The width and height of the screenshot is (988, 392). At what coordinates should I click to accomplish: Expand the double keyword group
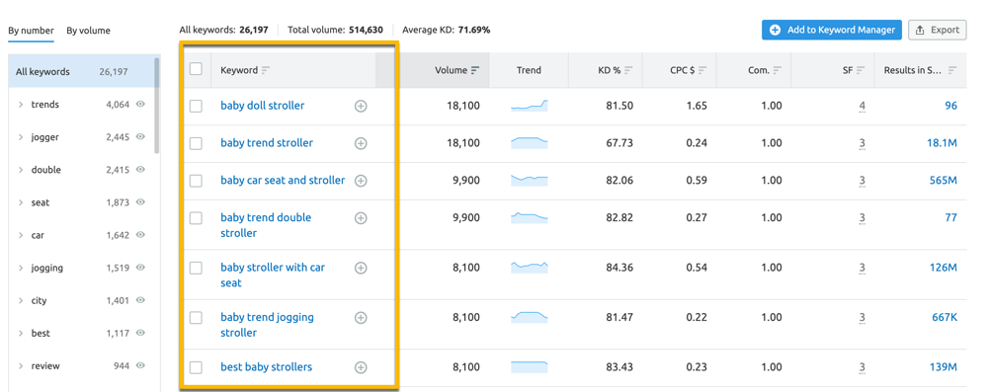(21, 170)
